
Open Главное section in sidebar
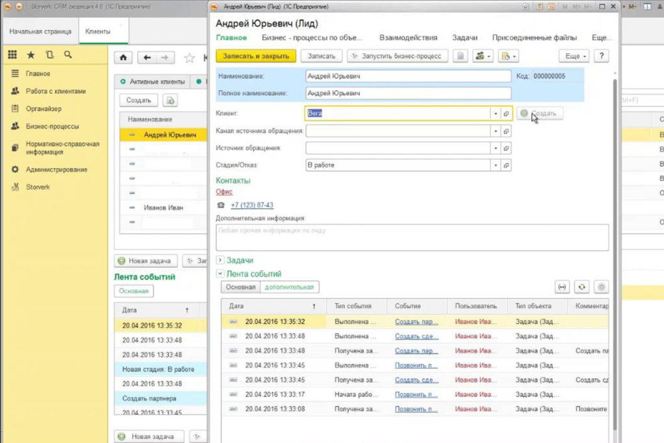pos(38,74)
